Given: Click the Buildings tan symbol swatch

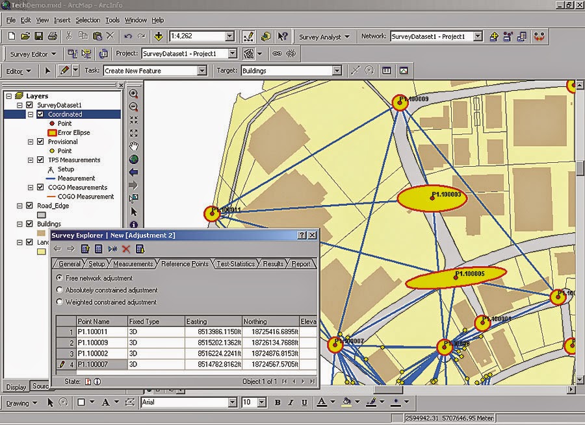Looking at the screenshot, I should point(42,233).
